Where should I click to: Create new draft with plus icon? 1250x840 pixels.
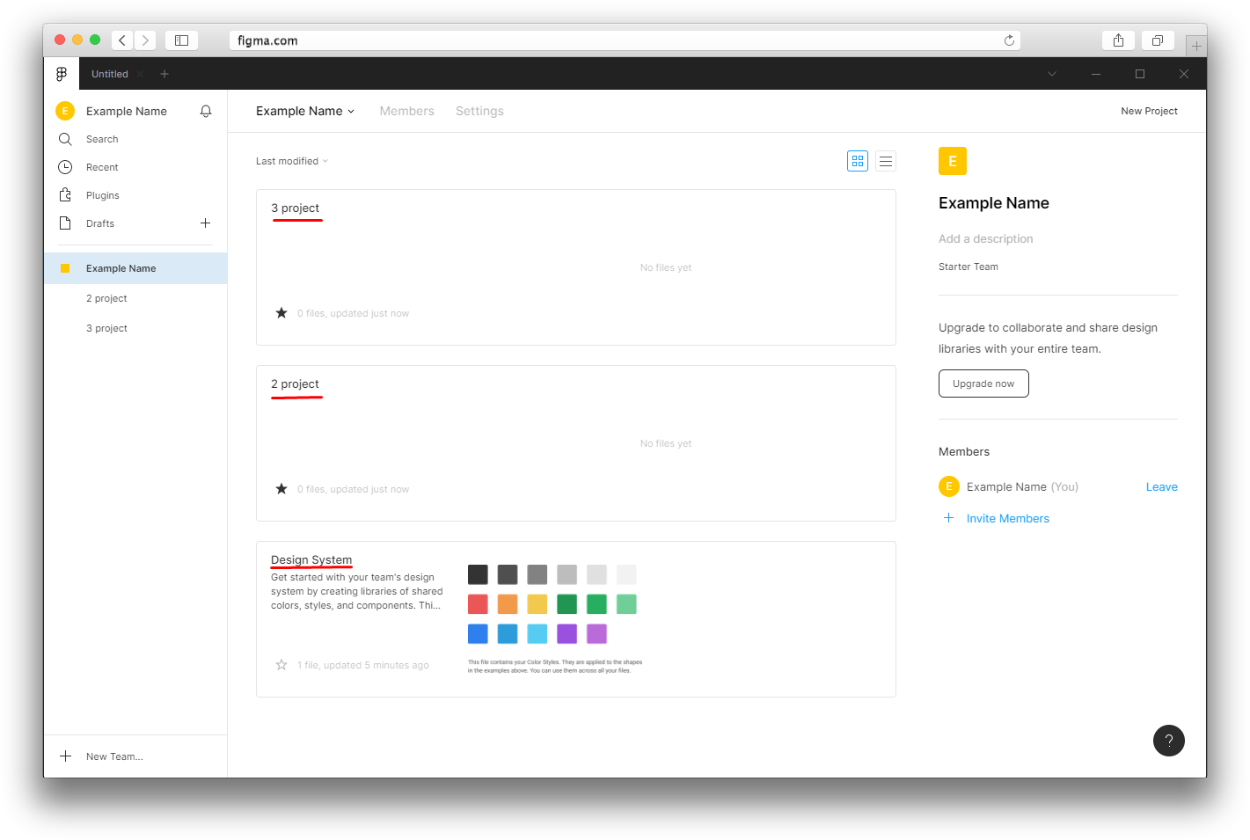pos(205,223)
